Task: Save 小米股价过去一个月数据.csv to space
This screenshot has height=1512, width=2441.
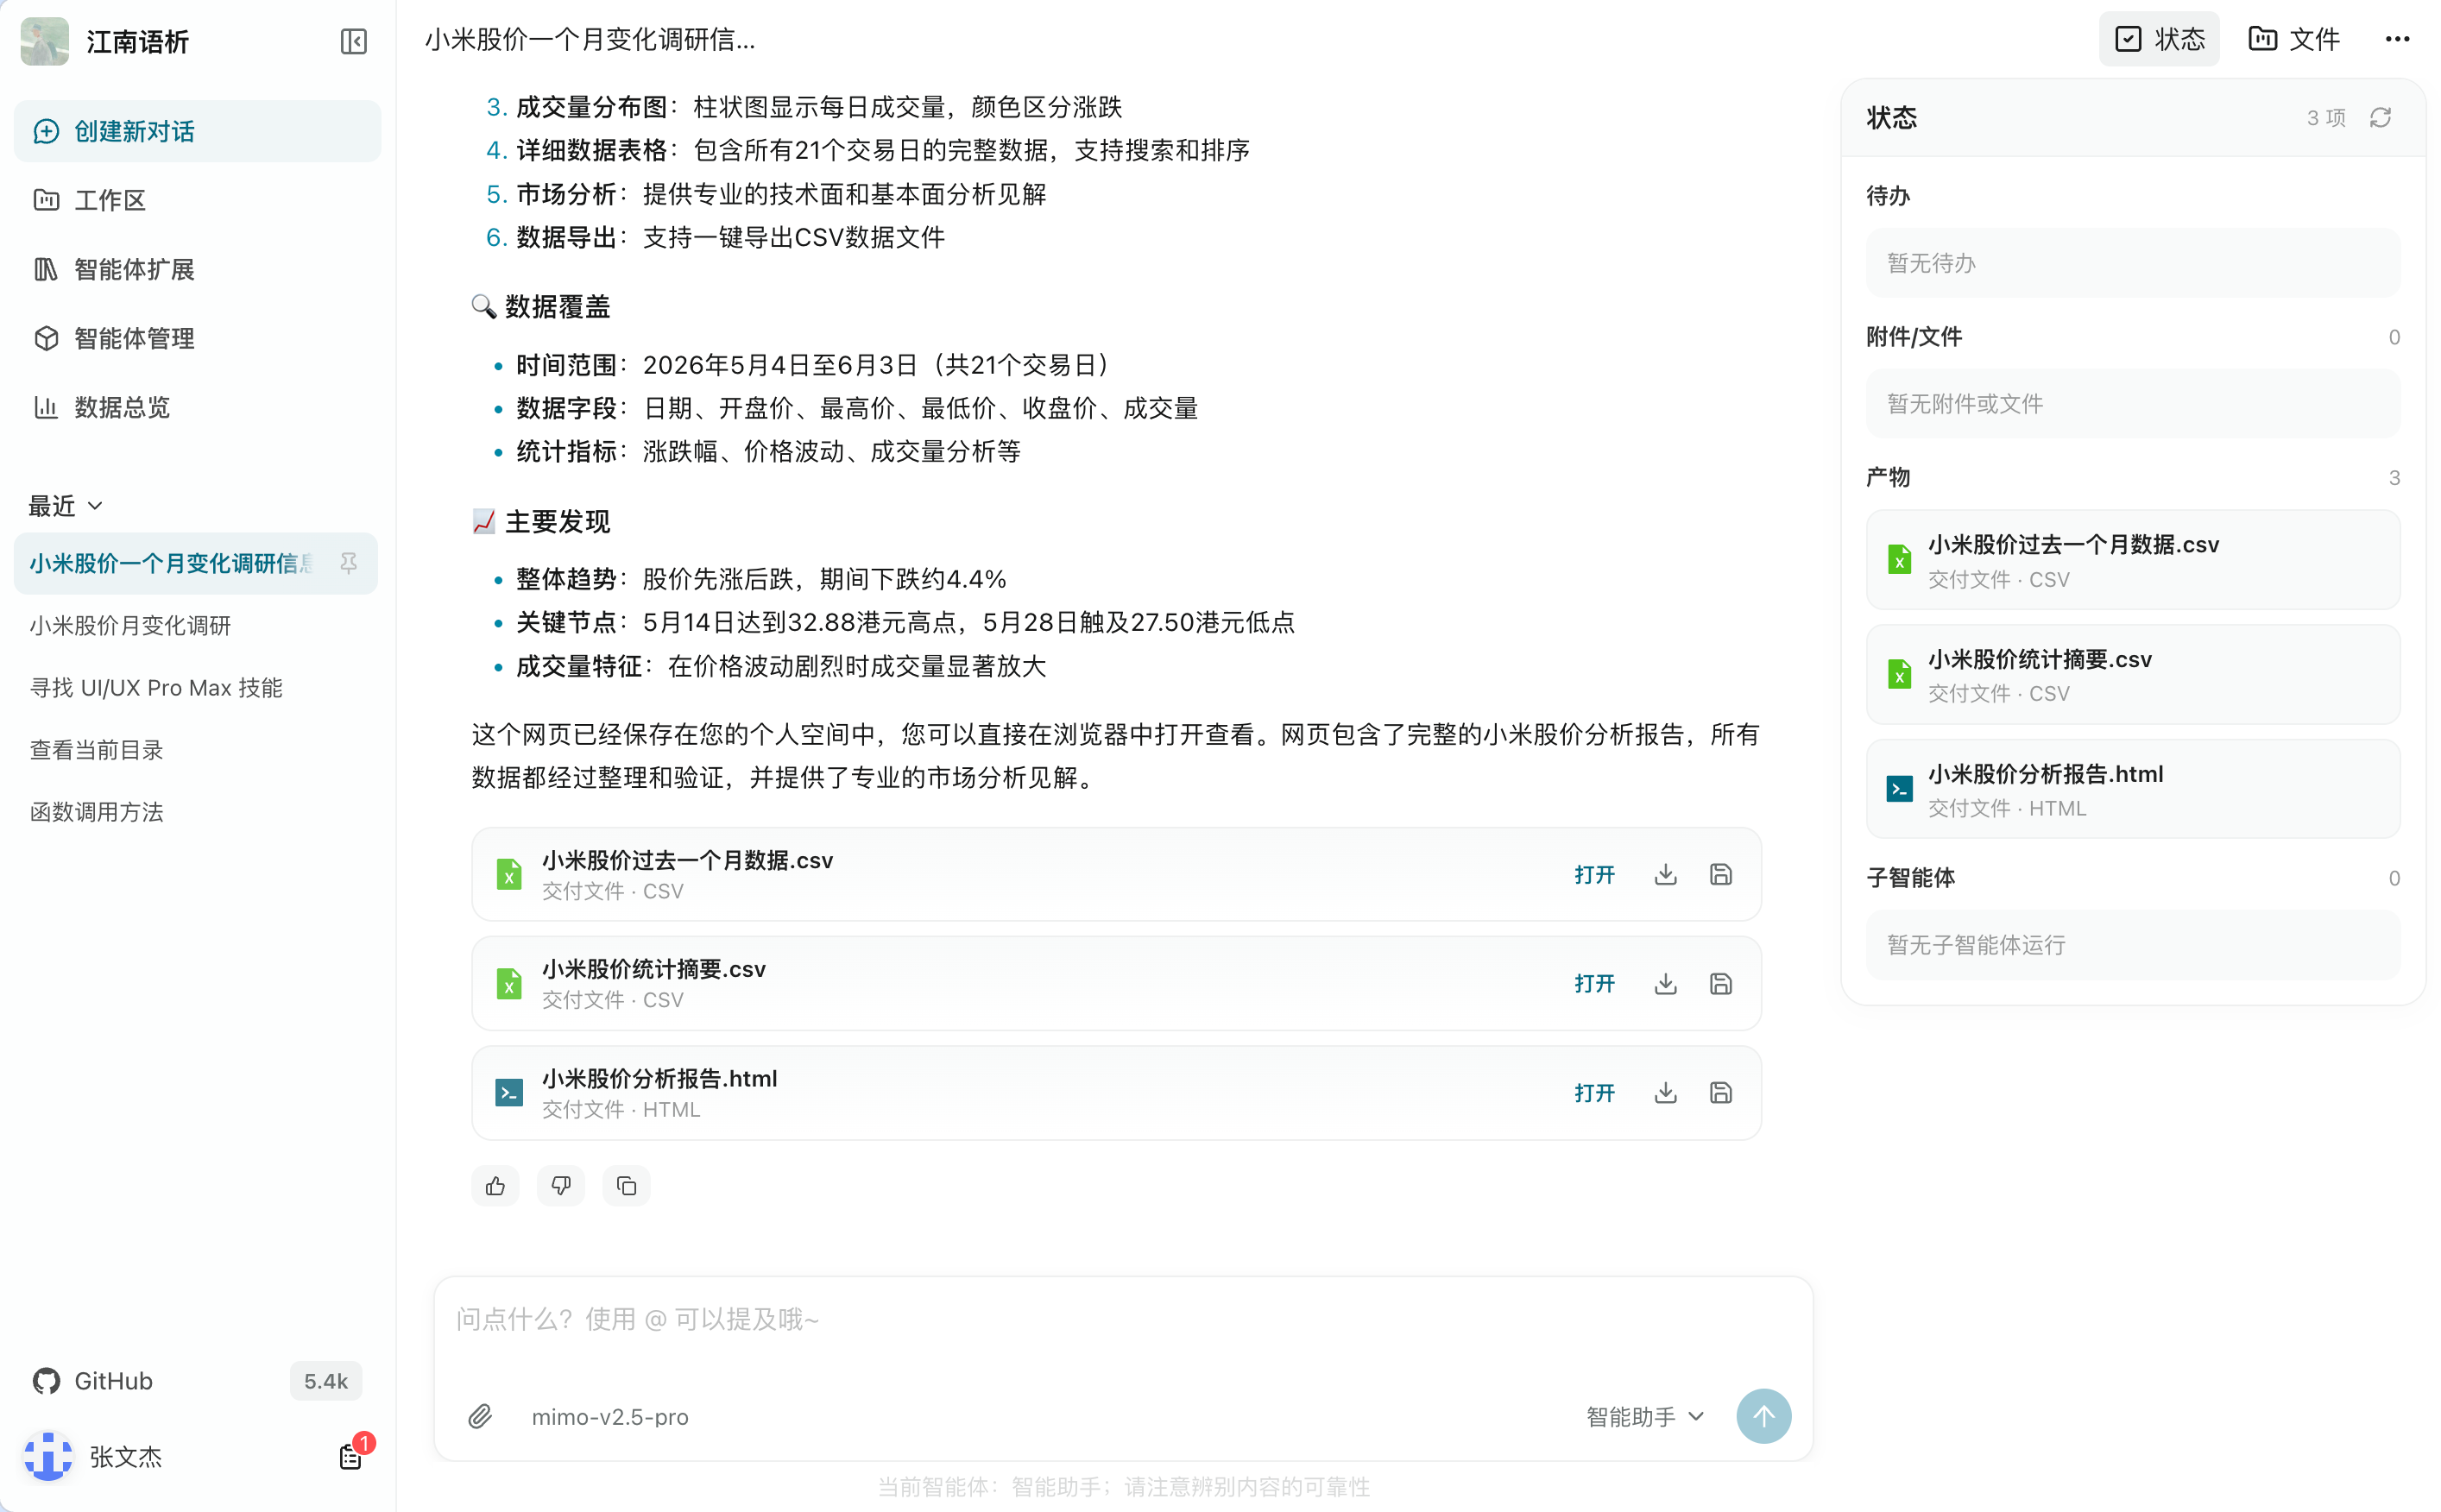Action: pyautogui.click(x=1720, y=875)
